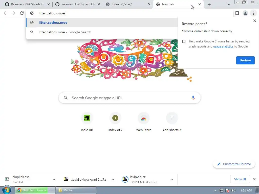Open the Web Store shortcut
This screenshot has height=194, width=259.
pos(144,122)
